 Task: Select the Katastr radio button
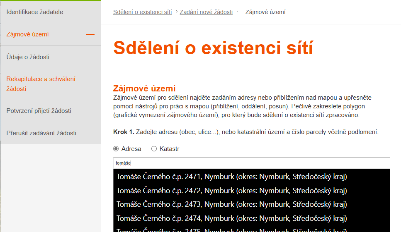pos(154,149)
